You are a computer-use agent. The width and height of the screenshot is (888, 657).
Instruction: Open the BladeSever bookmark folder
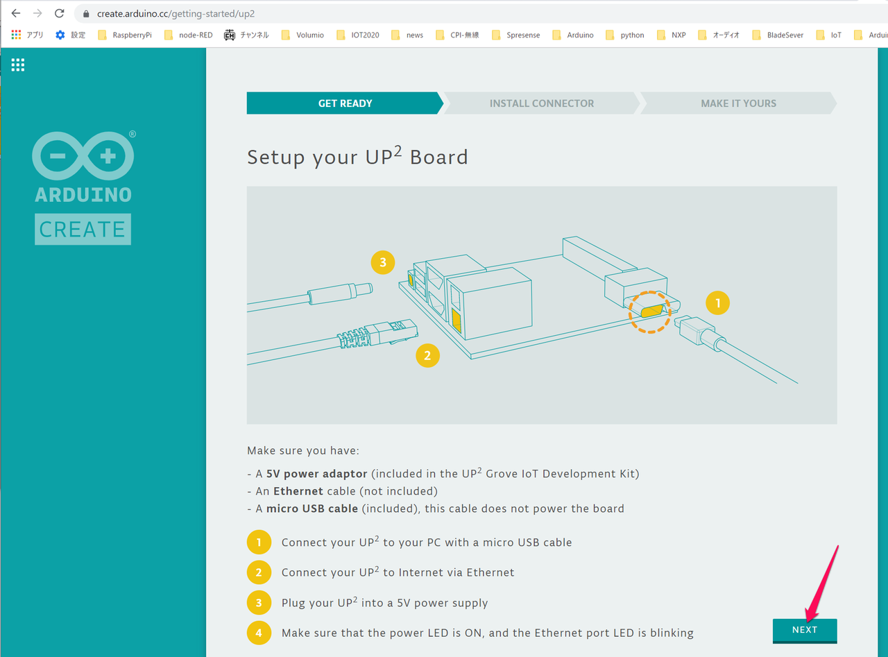(x=778, y=35)
